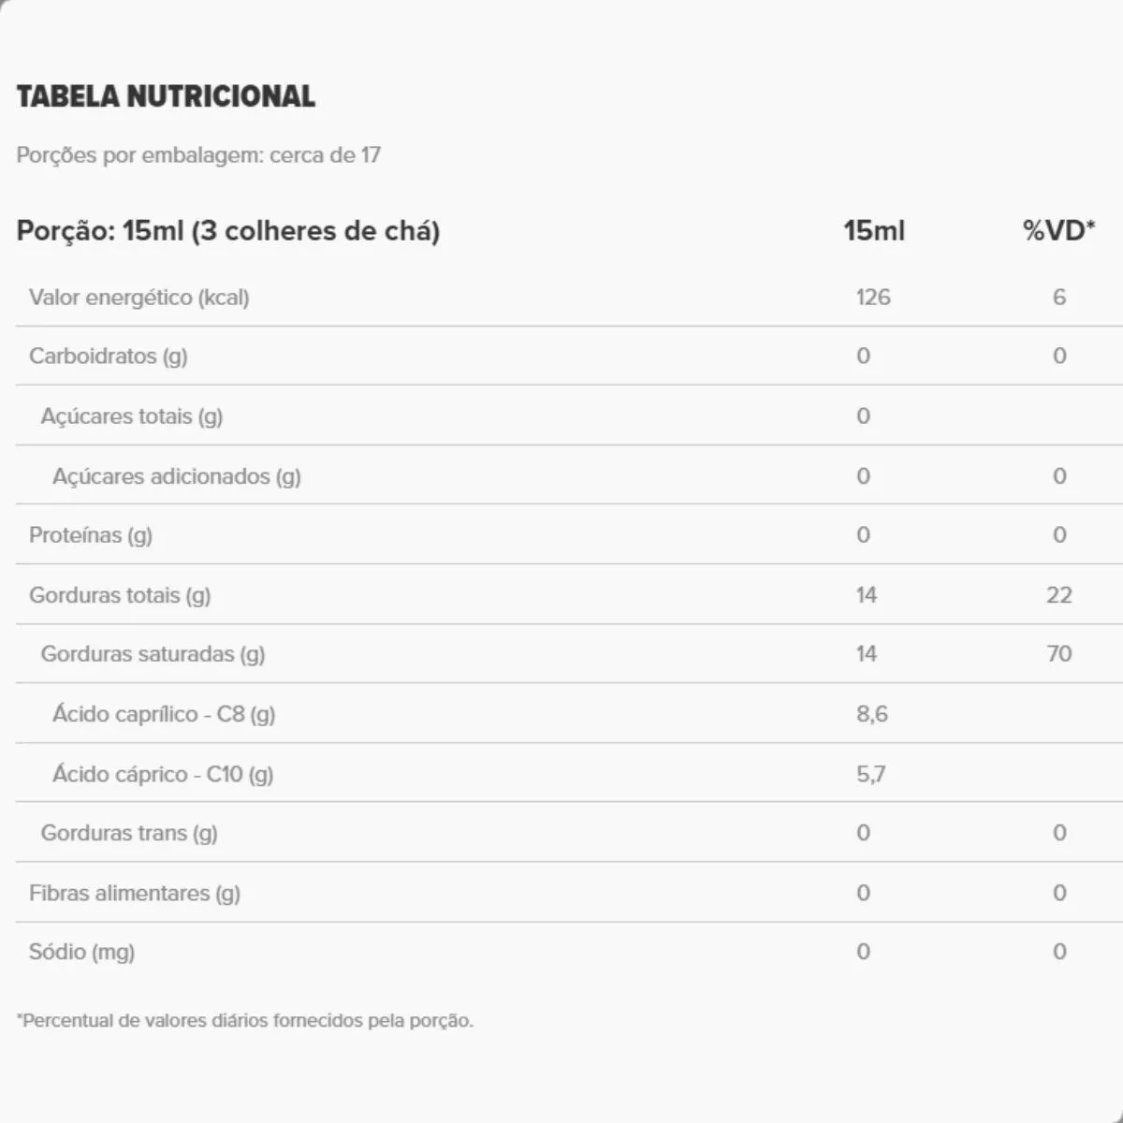The image size is (1123, 1123).
Task: Click the Açúcares totais (g) label
Action: click(x=132, y=416)
